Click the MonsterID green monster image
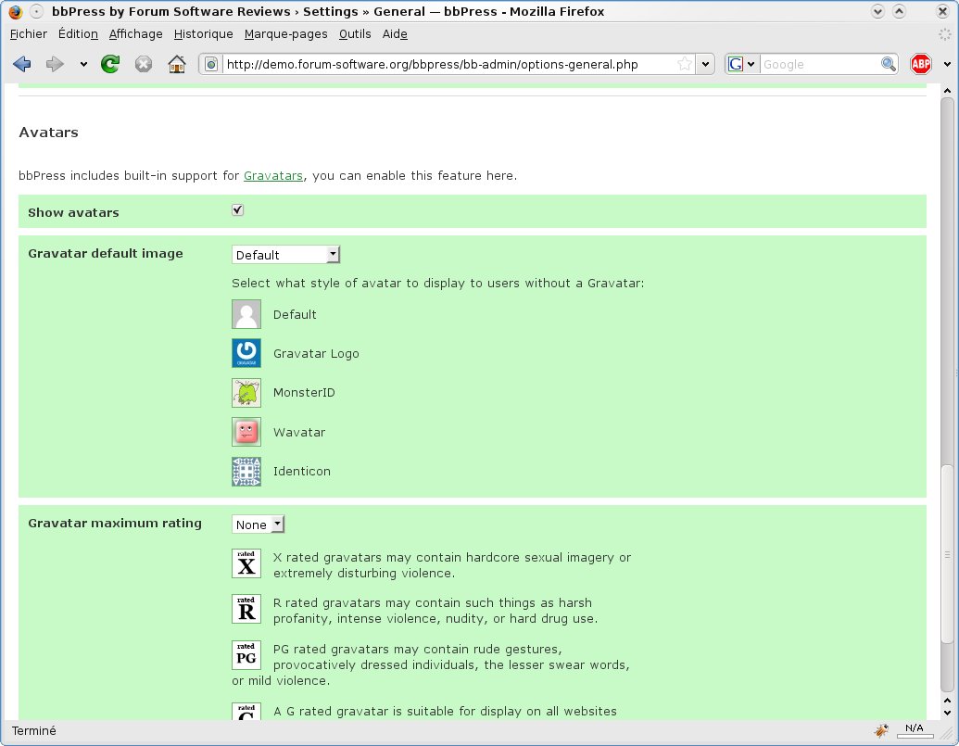The height and width of the screenshot is (746, 959). (246, 393)
